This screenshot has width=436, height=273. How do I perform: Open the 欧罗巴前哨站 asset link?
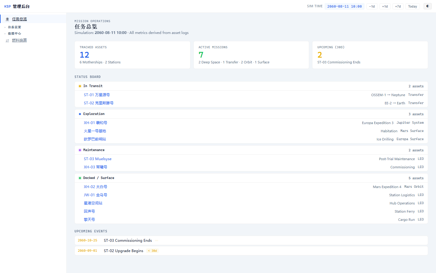click(x=95, y=139)
